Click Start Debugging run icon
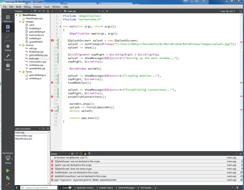The width and height of the screenshot is (244, 190). click(8, 178)
